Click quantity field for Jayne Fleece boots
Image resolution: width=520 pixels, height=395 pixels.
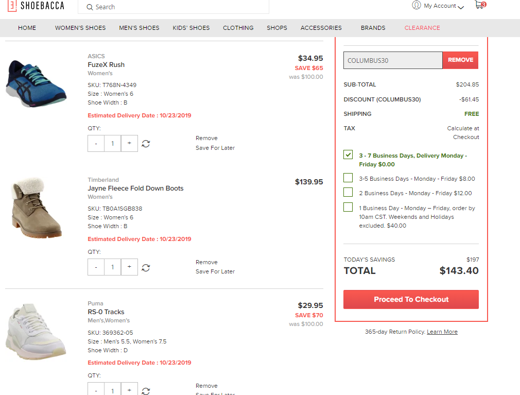coord(113,267)
